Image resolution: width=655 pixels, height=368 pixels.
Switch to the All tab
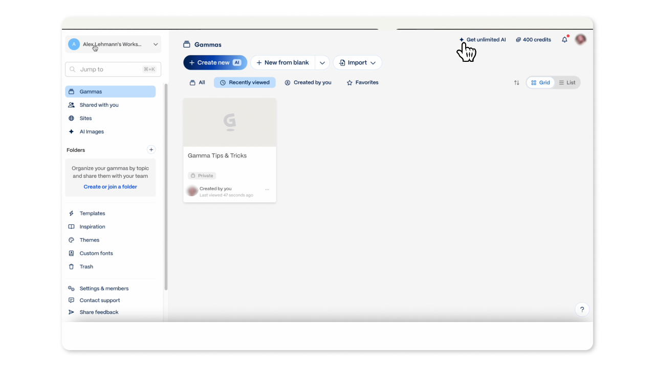[x=198, y=82]
